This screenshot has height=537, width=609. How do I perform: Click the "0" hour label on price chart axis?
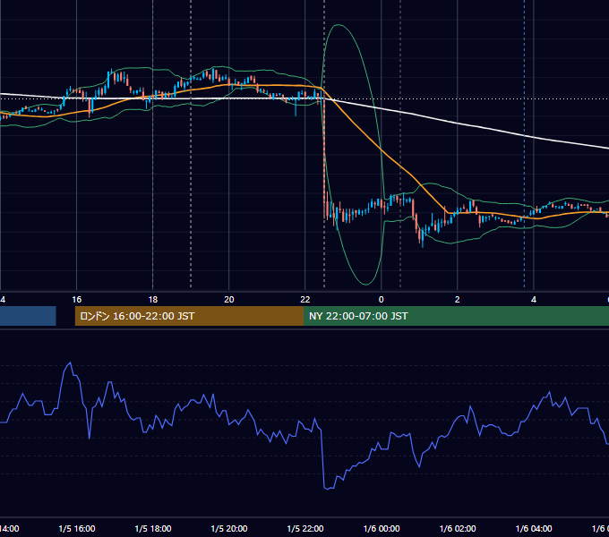pyautogui.click(x=381, y=300)
